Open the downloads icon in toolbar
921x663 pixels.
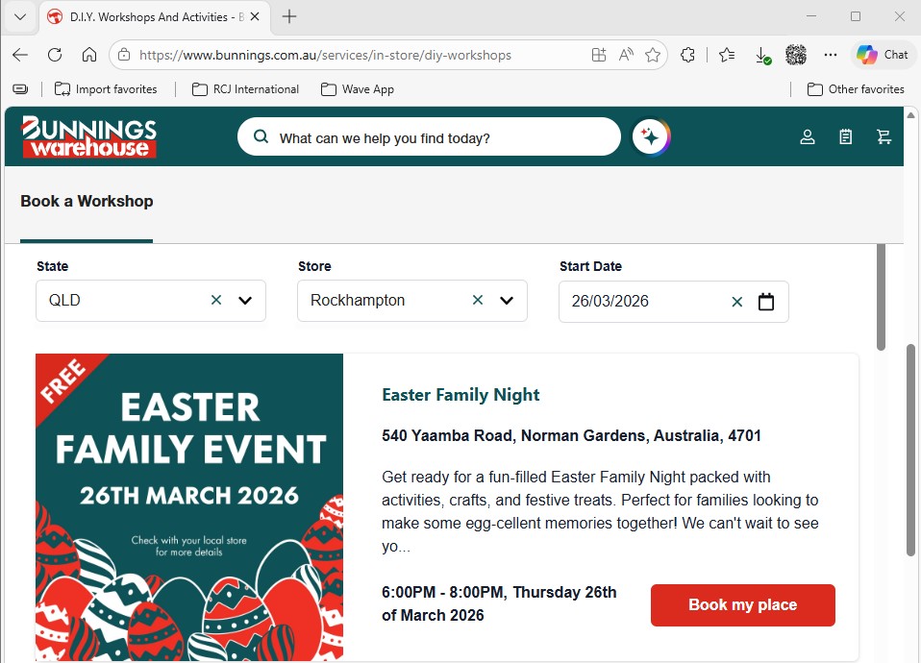[x=762, y=55]
